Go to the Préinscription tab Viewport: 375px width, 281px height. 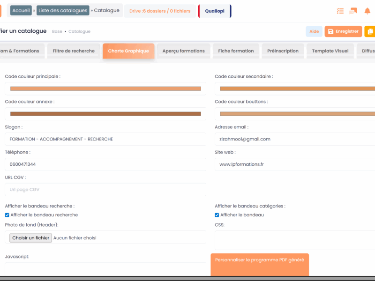(282, 51)
